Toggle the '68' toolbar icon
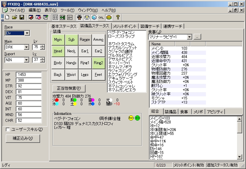This screenshot has height=169, width=246. [55, 17]
